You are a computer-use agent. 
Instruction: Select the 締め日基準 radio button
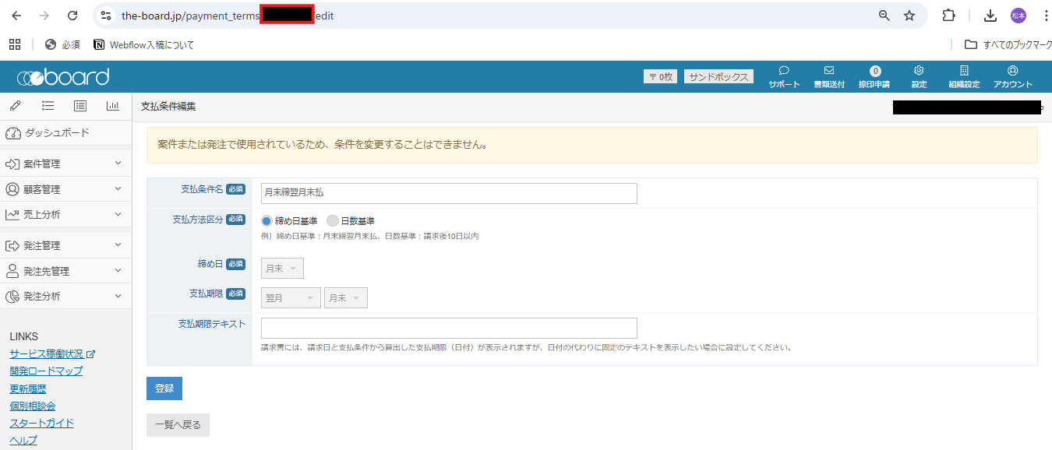point(267,221)
